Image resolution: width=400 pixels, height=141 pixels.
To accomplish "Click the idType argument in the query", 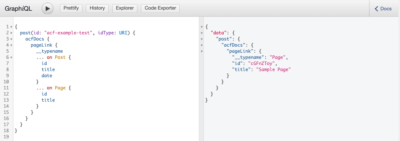I will 106,33.
